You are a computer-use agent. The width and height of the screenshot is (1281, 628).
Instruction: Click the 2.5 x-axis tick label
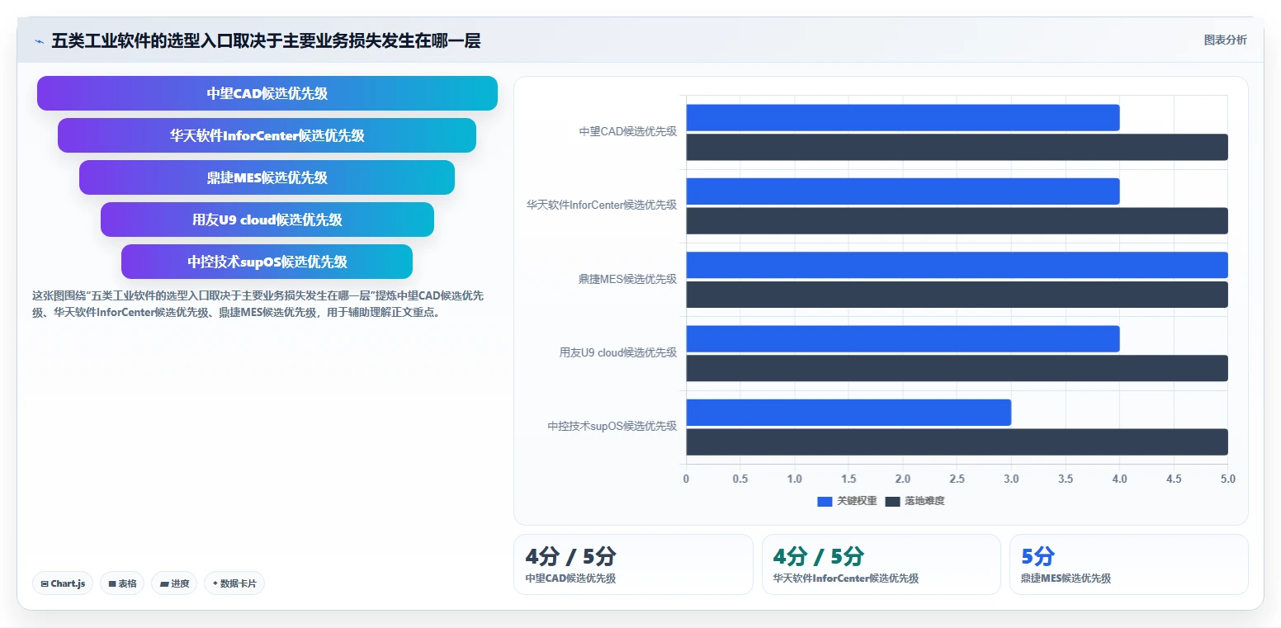[957, 479]
